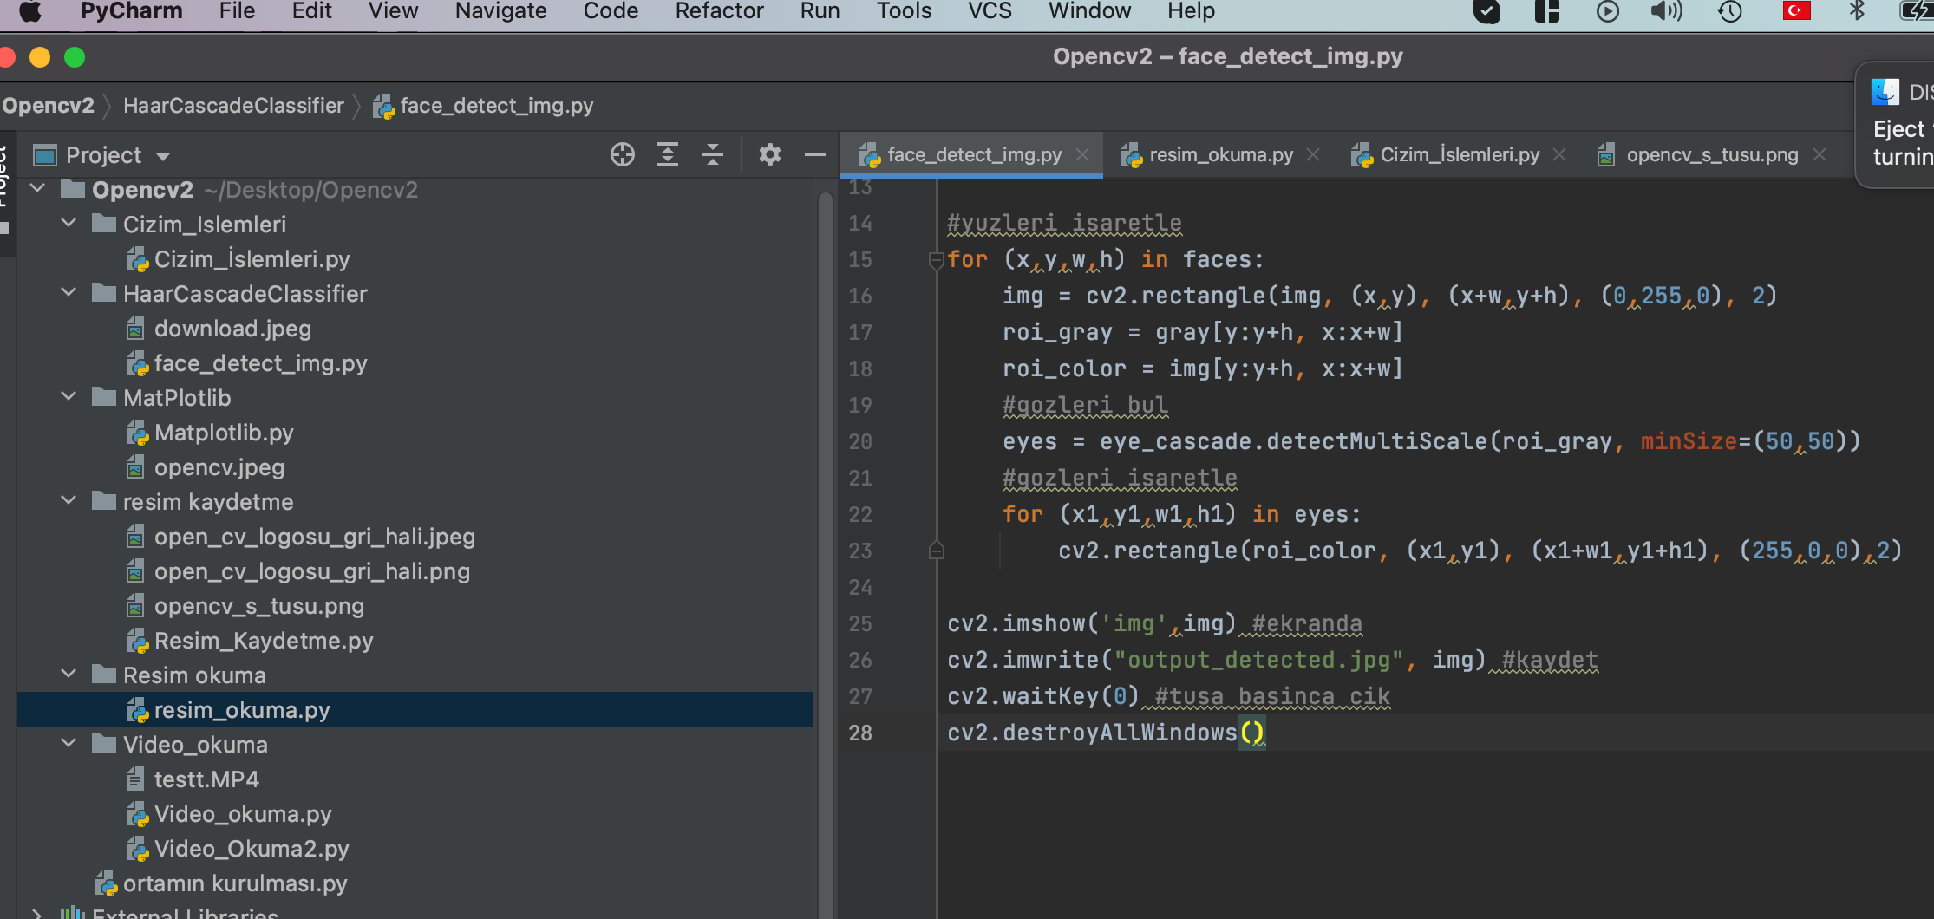Toggle fold marker at line 23
This screenshot has width=1934, height=919.
pos(936,551)
